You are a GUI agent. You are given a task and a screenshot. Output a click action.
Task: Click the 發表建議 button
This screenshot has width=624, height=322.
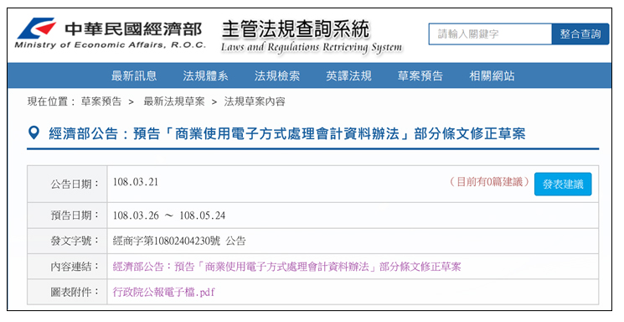(x=563, y=184)
